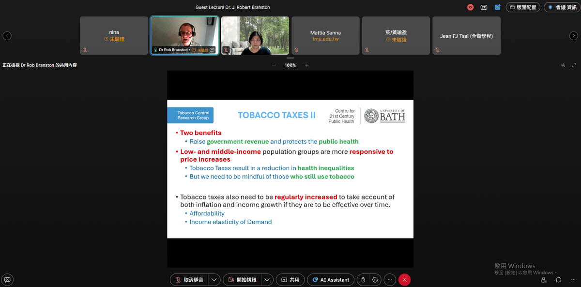Show previous participants with left arrow
Screen dimensions: 581x287
tap(7, 36)
